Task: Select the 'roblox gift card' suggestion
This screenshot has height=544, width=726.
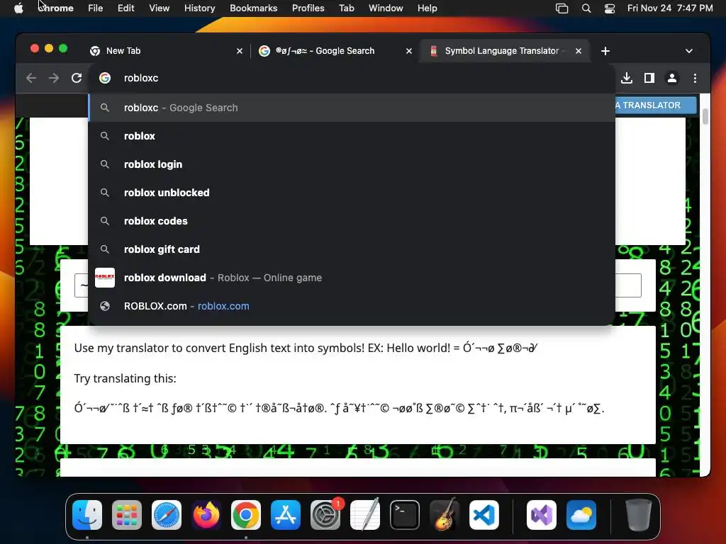Action: coord(352,249)
